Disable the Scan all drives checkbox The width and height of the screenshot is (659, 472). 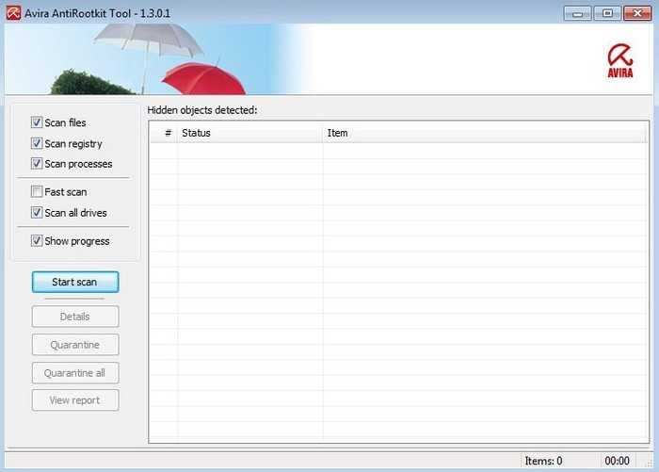coord(37,212)
